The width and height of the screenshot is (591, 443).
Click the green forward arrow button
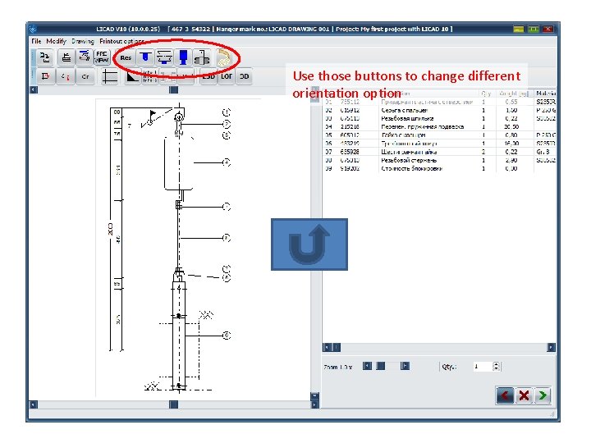[543, 395]
